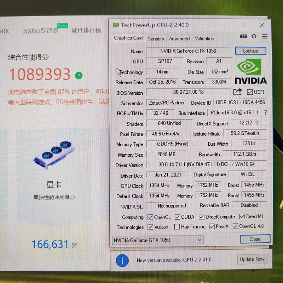Select the Graphics Card tab
The width and height of the screenshot is (283, 283).
click(128, 38)
